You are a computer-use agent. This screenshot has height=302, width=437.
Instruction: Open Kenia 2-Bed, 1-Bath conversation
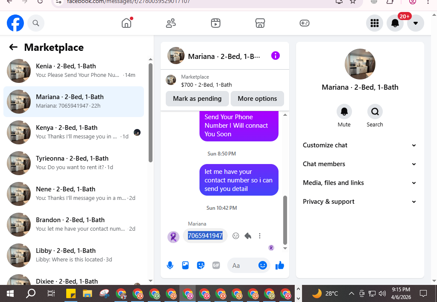(73, 71)
